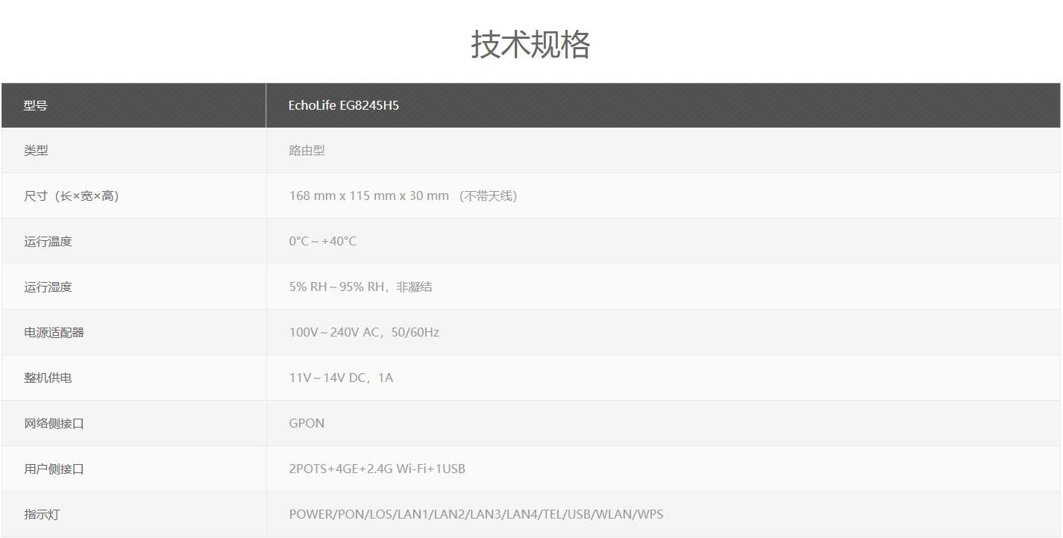This screenshot has height=538, width=1063.
Task: Select the 路由型 value cell
Action: pos(307,151)
